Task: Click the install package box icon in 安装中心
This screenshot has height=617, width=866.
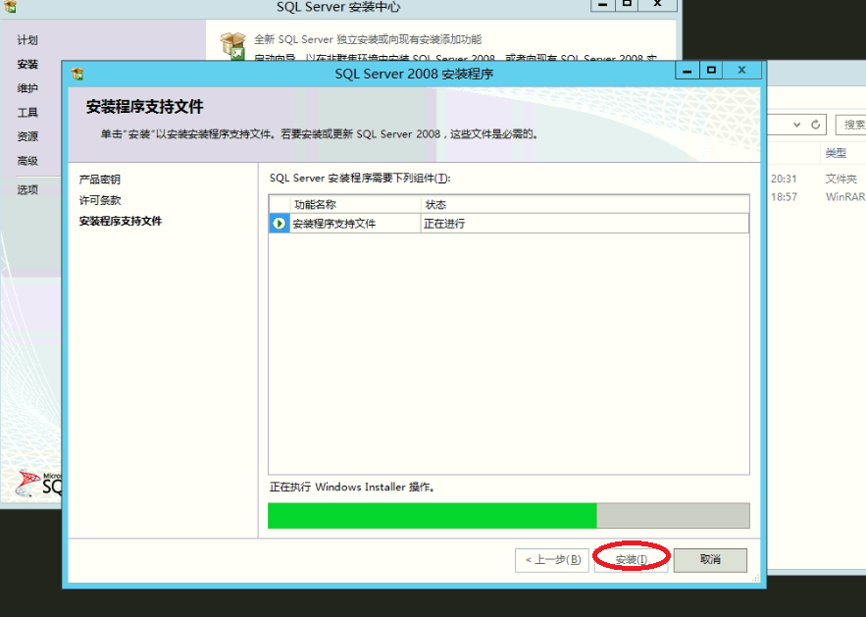Action: [x=233, y=45]
